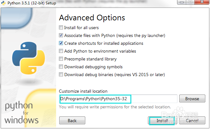Start installation with the Install button
This screenshot has width=210, height=129.
(x=162, y=121)
